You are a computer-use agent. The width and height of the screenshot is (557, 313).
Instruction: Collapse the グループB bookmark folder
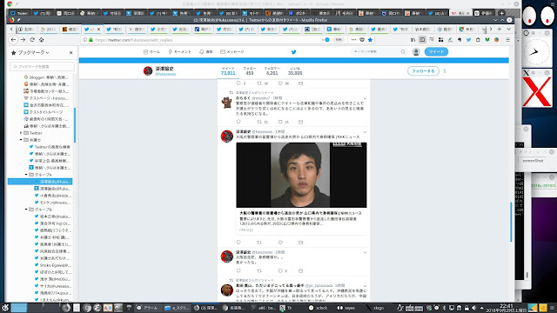26,210
